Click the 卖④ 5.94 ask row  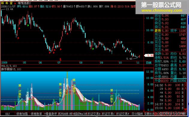[x=170, y=16]
